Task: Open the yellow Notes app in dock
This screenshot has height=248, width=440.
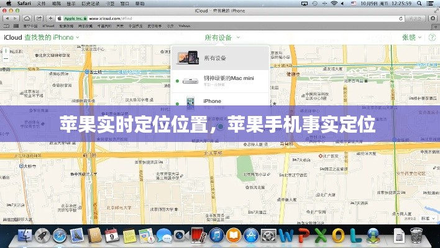Action: [x=129, y=236]
